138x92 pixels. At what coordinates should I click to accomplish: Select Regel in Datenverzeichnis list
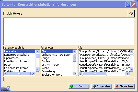[19, 65]
